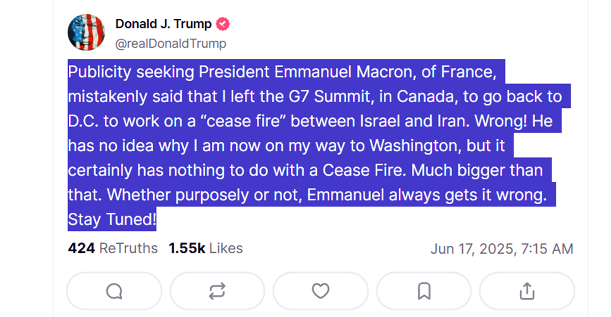ReTruth this post with the arrows icon
Viewport: 611px width, 317px height.
point(217,291)
